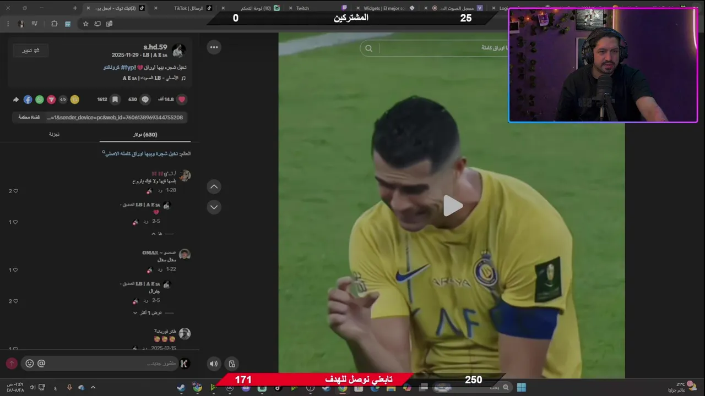
Task: Reply to the comment dated 1-28
Action: [160, 190]
